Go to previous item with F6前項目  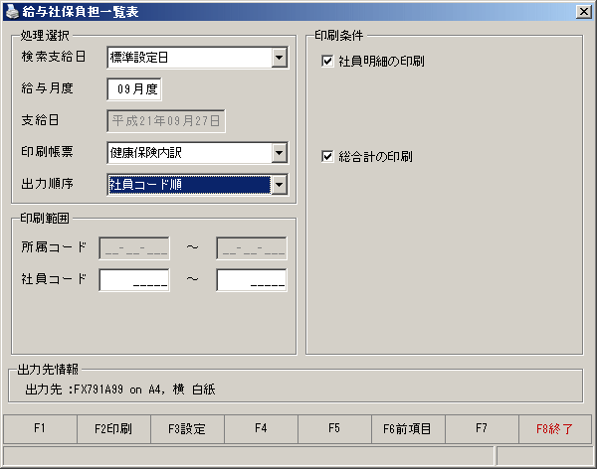click(408, 429)
